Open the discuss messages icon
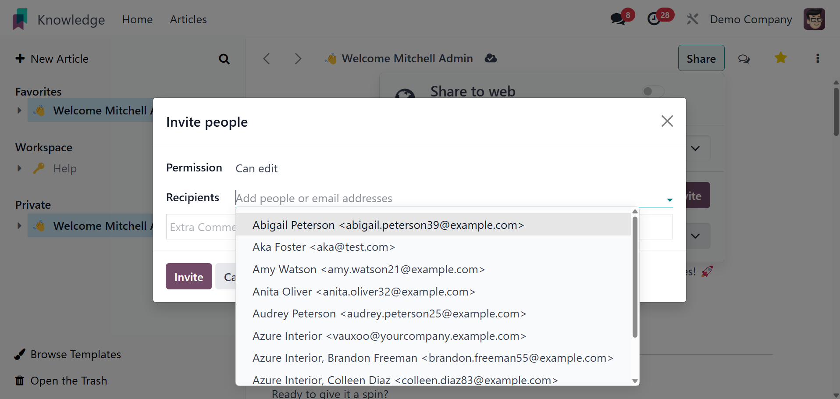Viewport: 840px width, 399px height. (618, 19)
